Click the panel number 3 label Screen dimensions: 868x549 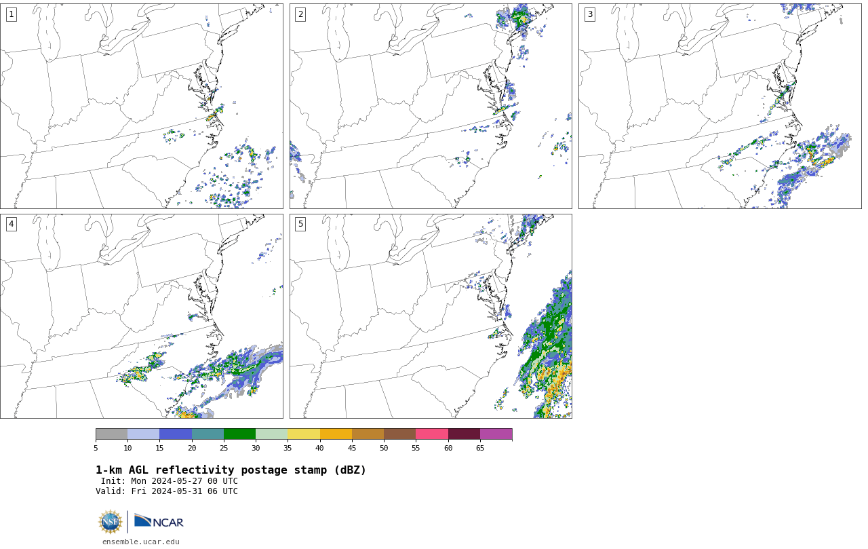click(x=589, y=14)
